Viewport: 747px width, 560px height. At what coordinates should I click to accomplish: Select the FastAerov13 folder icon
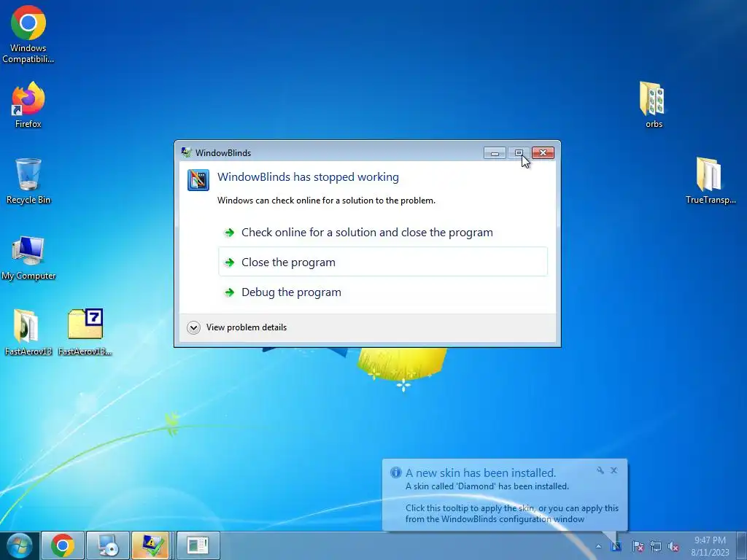point(28,332)
